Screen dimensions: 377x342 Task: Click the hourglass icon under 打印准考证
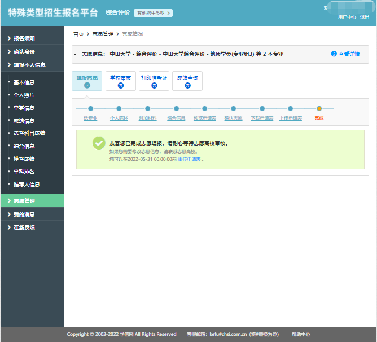[154, 85]
